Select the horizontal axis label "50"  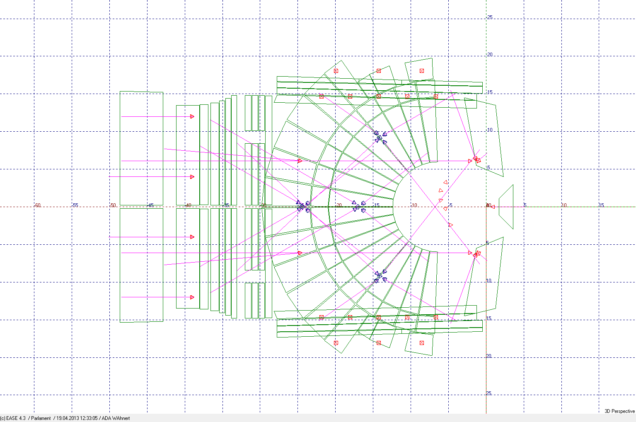point(113,205)
